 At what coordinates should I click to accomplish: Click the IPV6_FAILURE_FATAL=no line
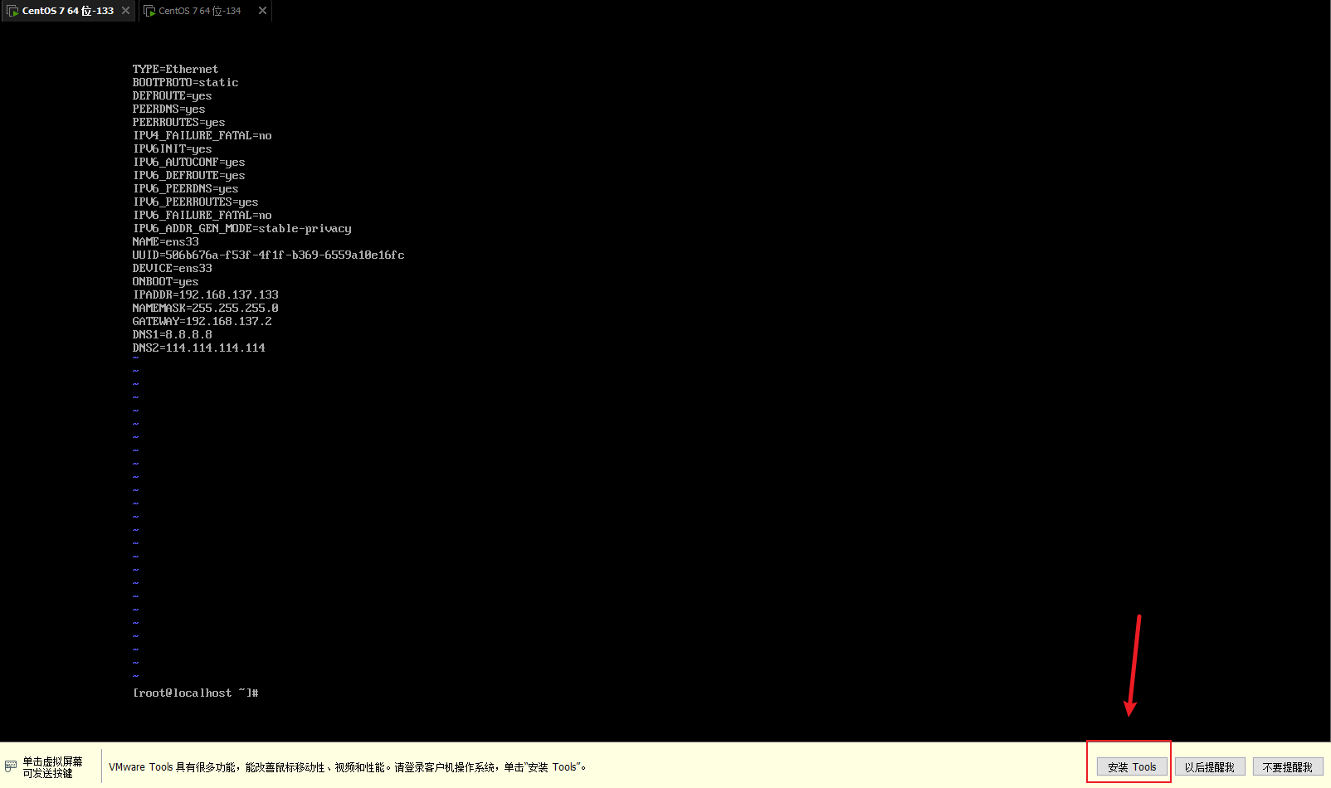click(x=202, y=215)
